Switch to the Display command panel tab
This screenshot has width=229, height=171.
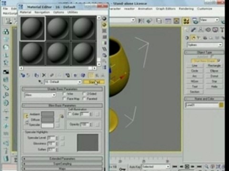215,30
